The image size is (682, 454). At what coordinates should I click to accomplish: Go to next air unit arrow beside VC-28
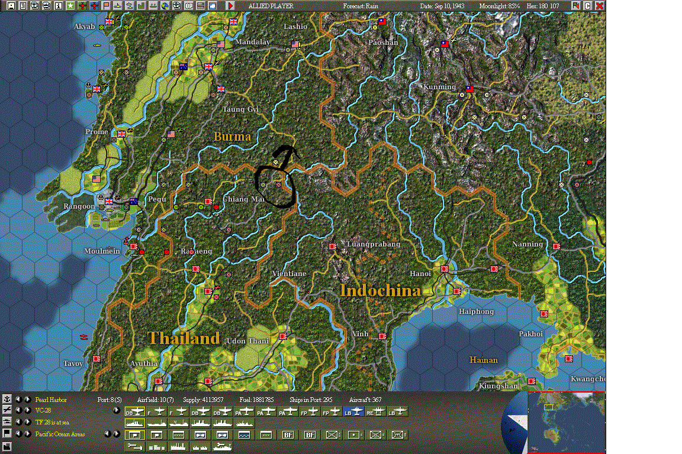click(27, 410)
